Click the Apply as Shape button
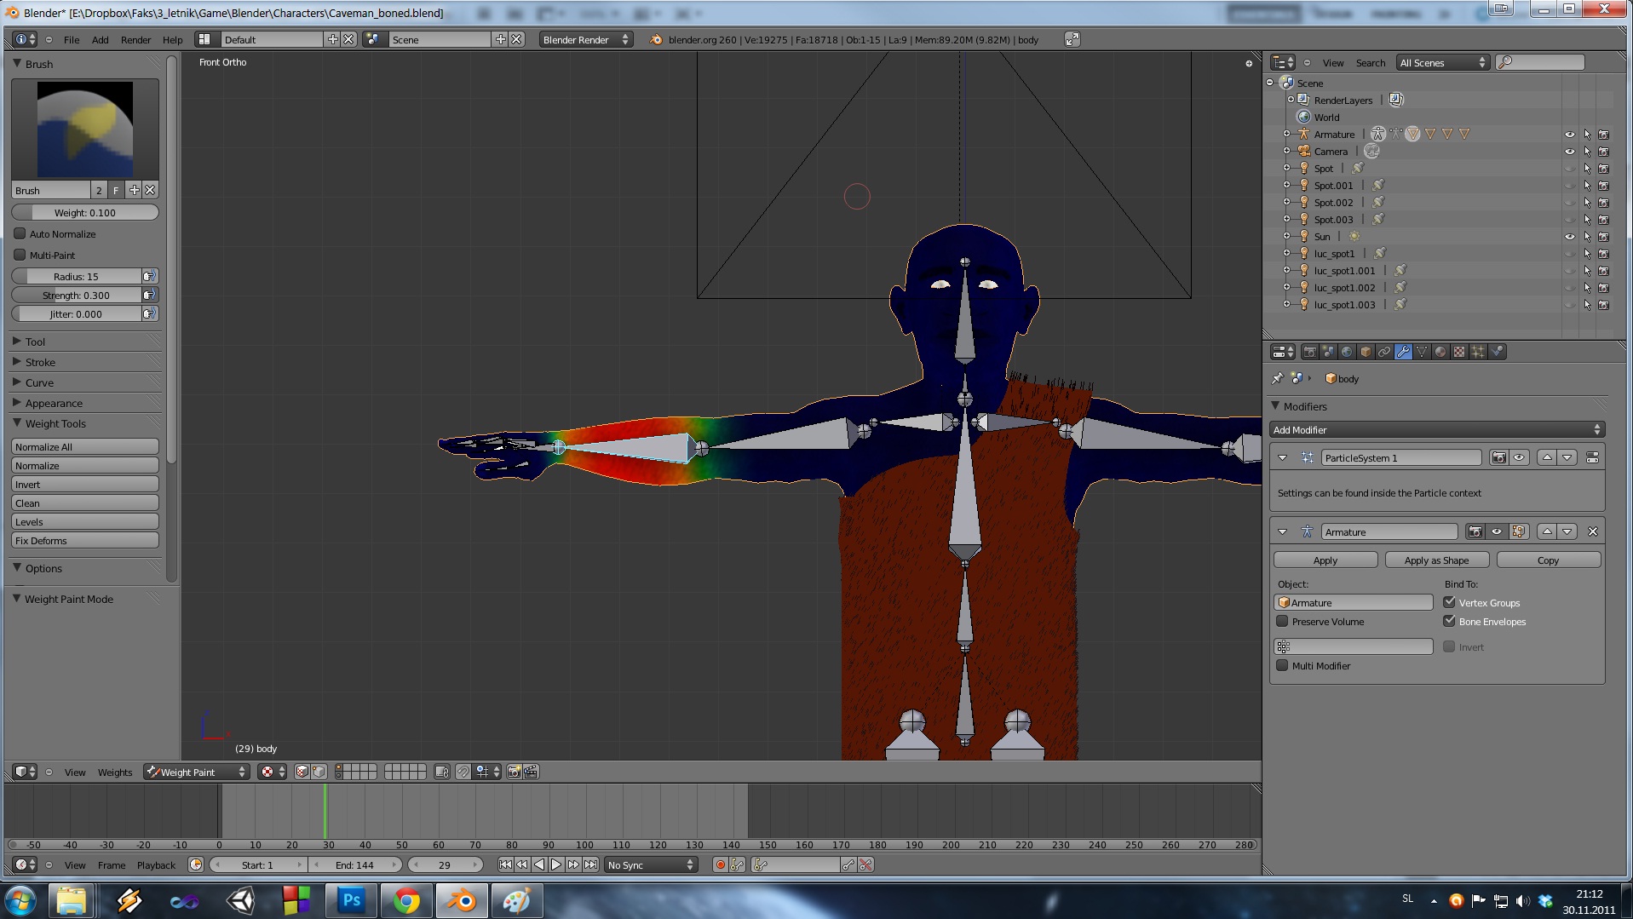This screenshot has height=919, width=1633. point(1437,560)
